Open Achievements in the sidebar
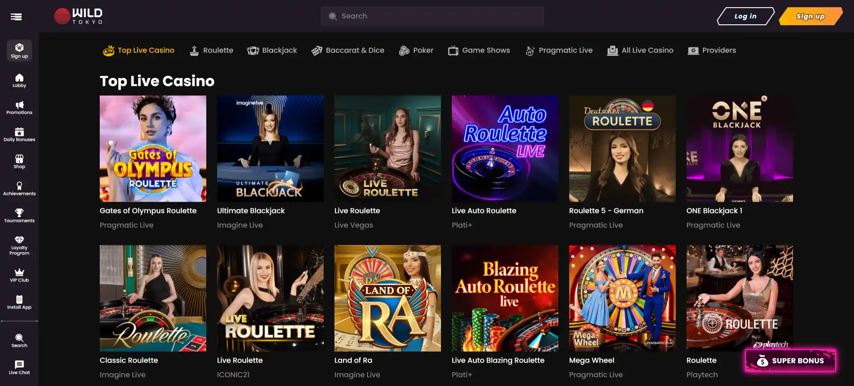The height and width of the screenshot is (386, 854). coord(19,189)
